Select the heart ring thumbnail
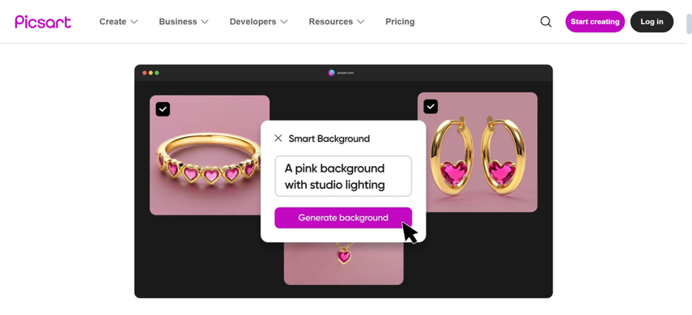Image resolution: width=692 pixels, height=315 pixels. tap(210, 155)
